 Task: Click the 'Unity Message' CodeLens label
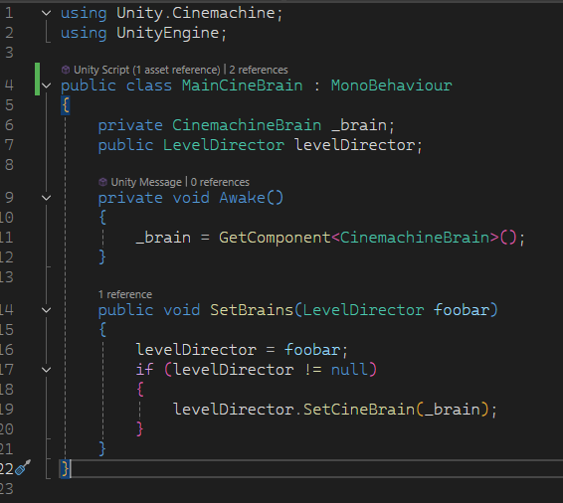[x=146, y=182]
